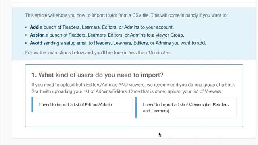Click the bold word "Add" in the bullets
The image size is (258, 145).
[x=34, y=27]
